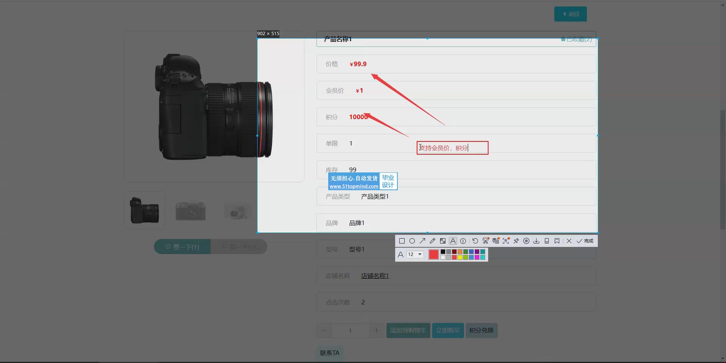Pin the screenshot to screen
726x363 pixels.
[x=516, y=241]
